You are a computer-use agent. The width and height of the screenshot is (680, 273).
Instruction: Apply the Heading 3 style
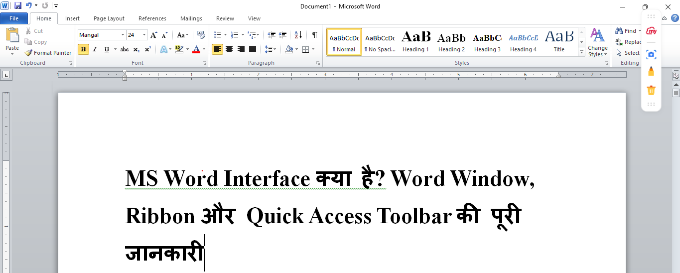point(487,42)
